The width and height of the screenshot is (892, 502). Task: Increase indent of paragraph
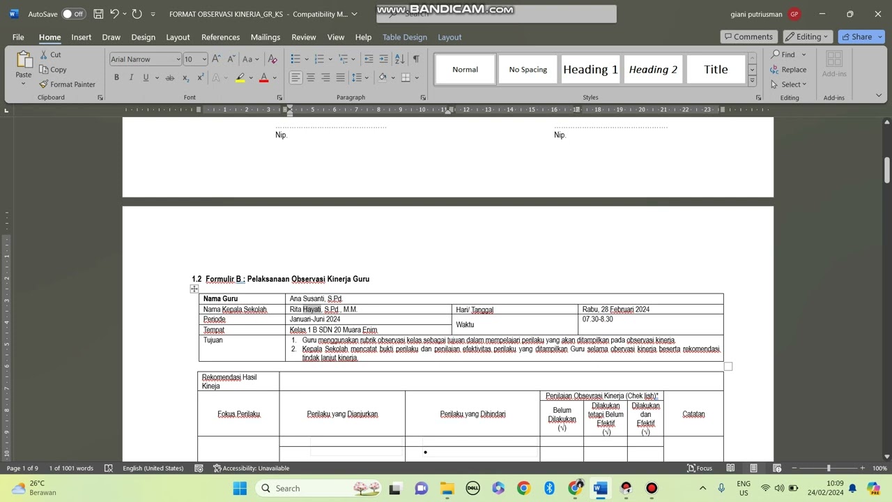point(383,59)
